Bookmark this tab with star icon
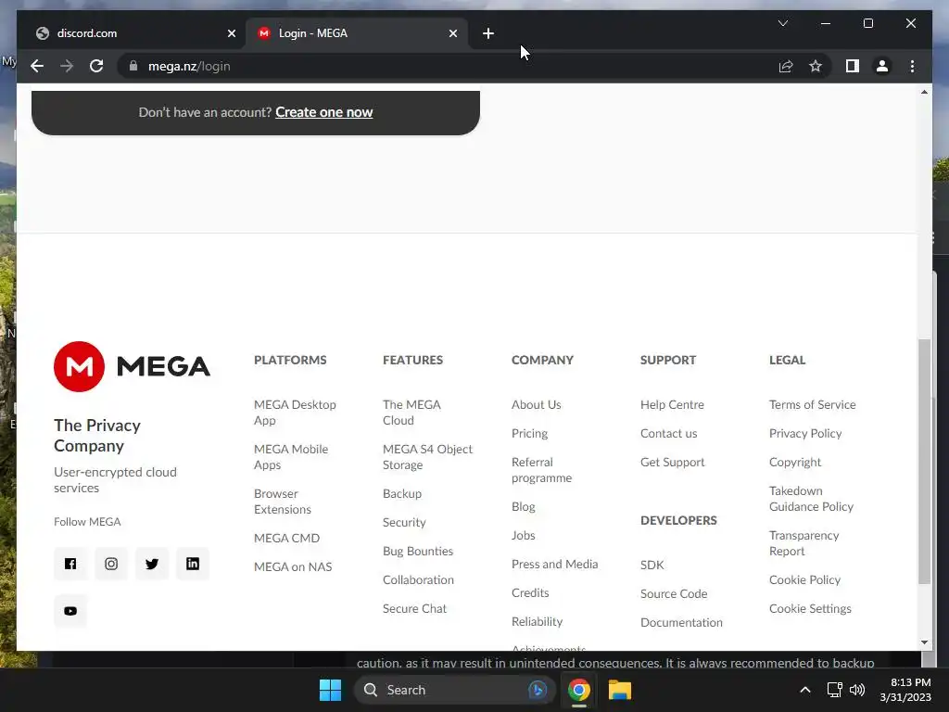 pyautogui.click(x=816, y=66)
